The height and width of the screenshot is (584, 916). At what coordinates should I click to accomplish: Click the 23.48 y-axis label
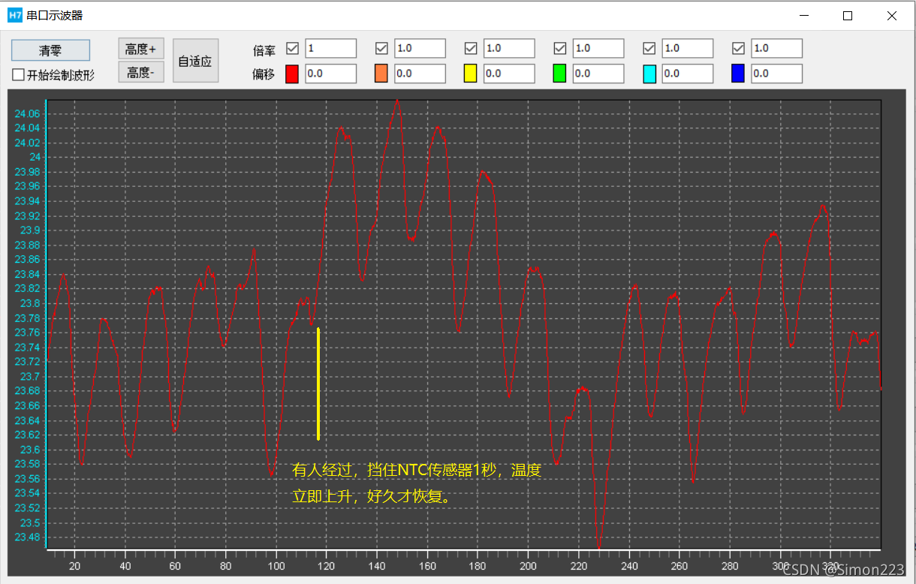pyautogui.click(x=28, y=537)
